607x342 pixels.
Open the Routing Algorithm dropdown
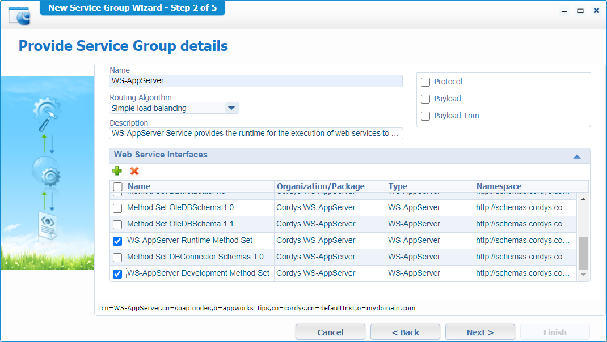[x=232, y=108]
